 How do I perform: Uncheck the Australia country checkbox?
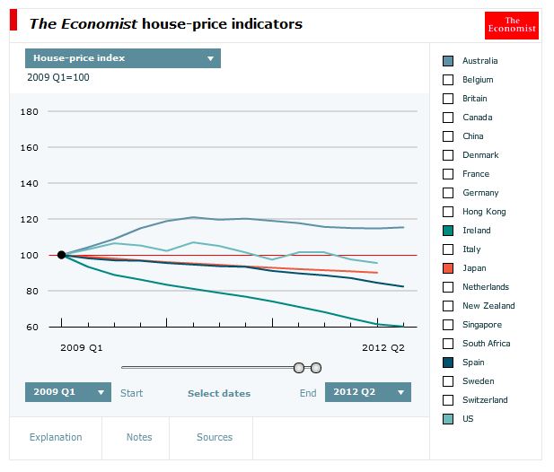pos(448,61)
